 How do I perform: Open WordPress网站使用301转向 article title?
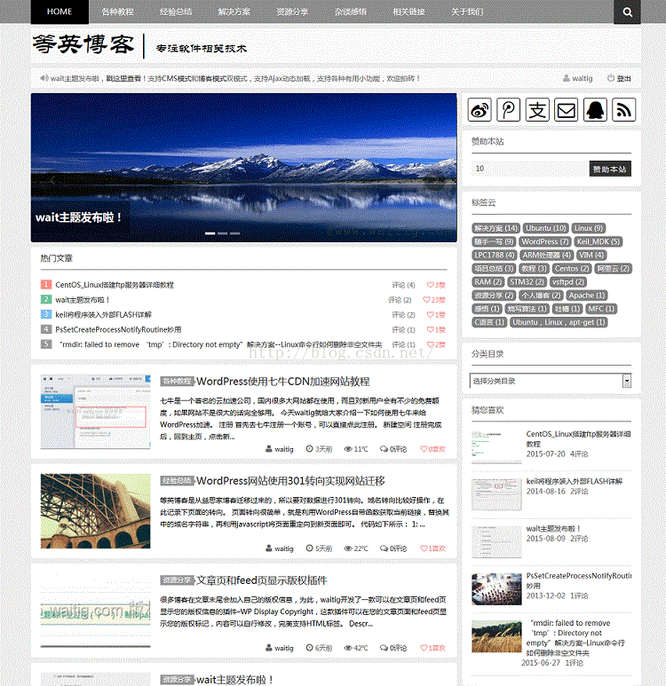tap(290, 481)
